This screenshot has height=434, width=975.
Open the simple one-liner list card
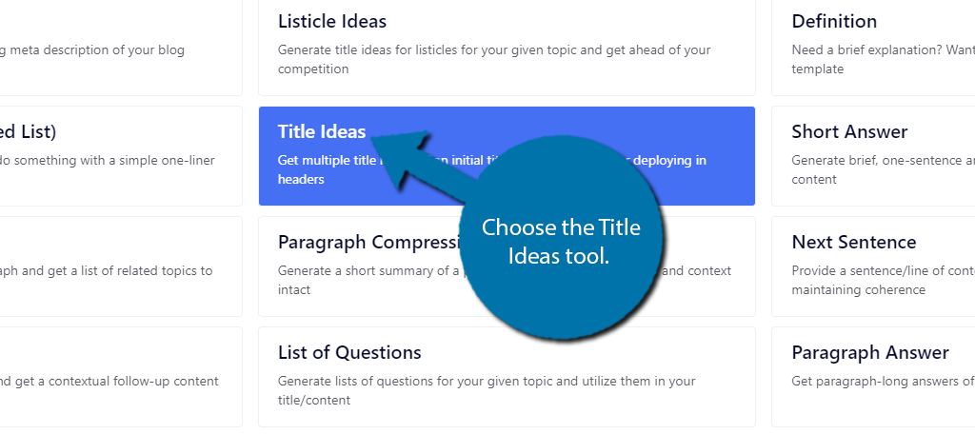pyautogui.click(x=121, y=156)
